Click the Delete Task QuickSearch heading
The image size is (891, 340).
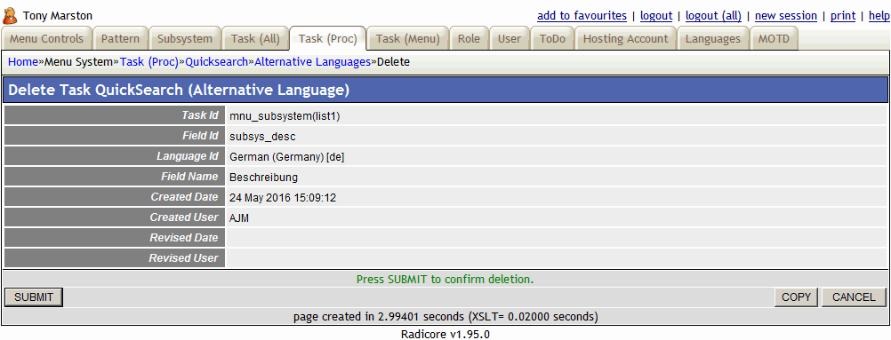coord(179,90)
